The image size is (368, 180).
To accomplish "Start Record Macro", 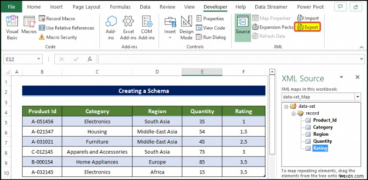I will [57, 18].
